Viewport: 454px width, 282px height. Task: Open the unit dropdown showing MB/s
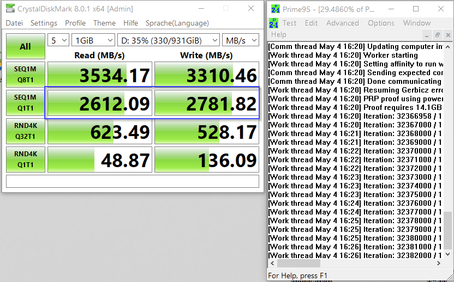point(240,40)
